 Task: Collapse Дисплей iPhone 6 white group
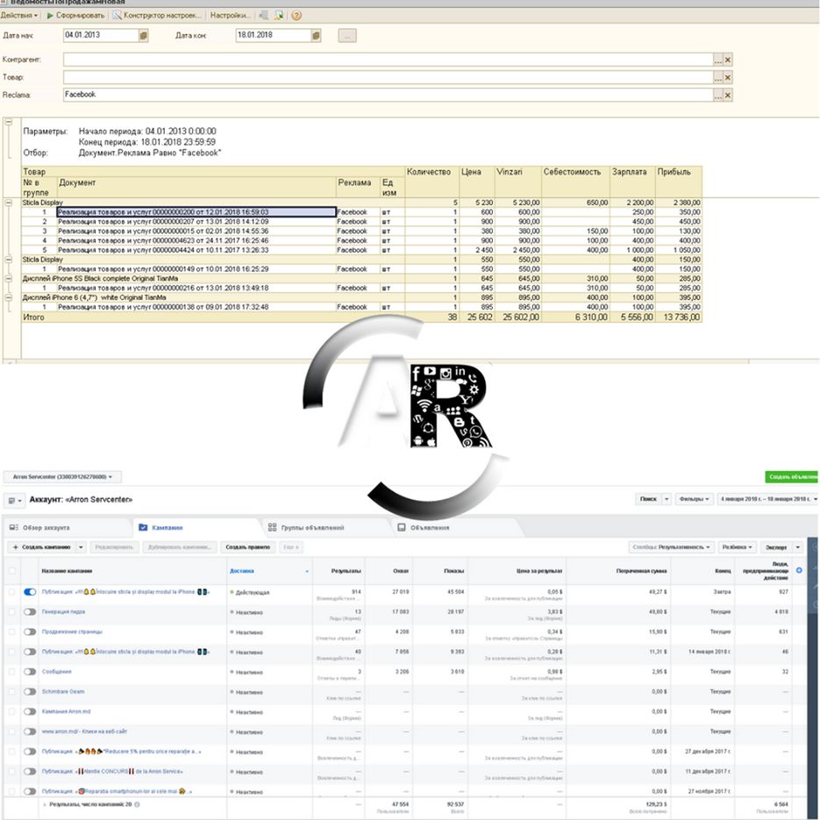point(9,297)
